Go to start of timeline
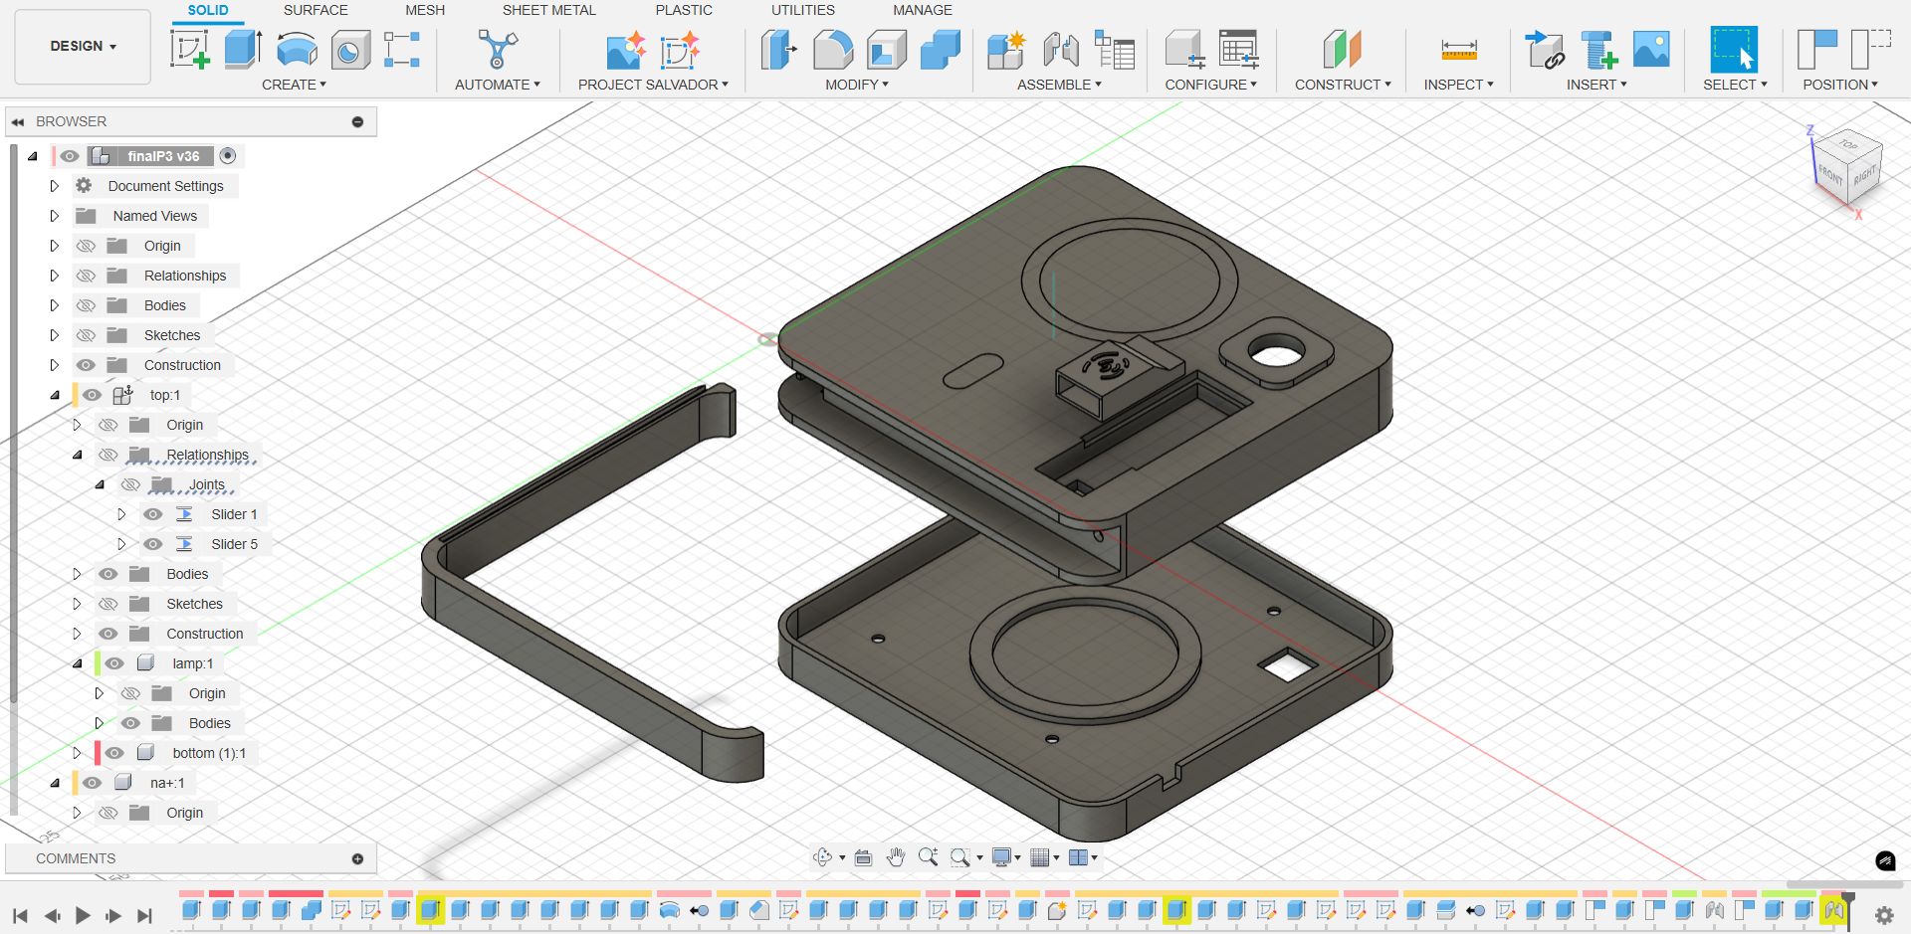This screenshot has height=934, width=1911. point(20,915)
